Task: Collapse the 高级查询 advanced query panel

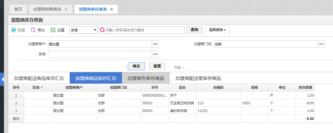Action: point(217,30)
